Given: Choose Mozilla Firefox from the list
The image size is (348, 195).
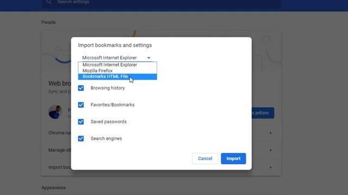Looking at the screenshot, I should coord(117,71).
